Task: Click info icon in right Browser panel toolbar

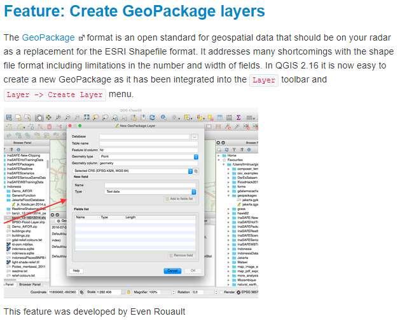Action: [x=249, y=150]
